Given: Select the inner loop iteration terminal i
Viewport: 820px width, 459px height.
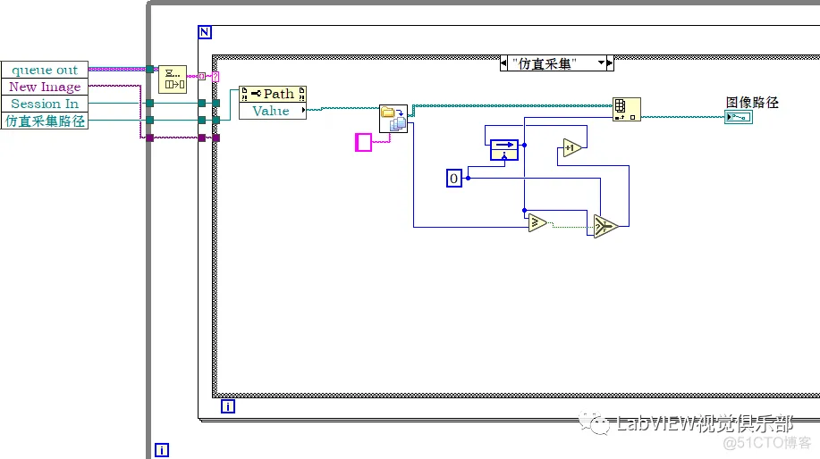Looking at the screenshot, I should tap(228, 405).
